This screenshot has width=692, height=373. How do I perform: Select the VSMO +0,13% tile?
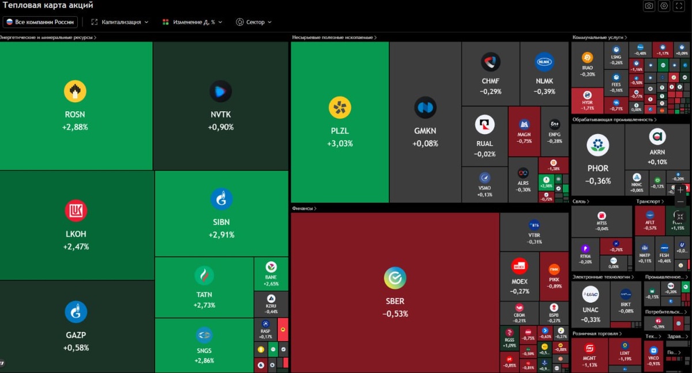coord(484,185)
